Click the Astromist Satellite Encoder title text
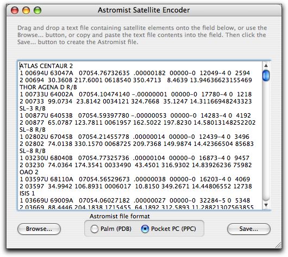 coord(144,10)
